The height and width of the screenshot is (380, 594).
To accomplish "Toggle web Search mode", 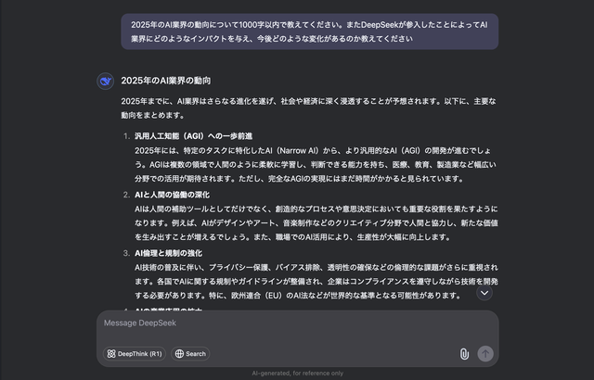I will [x=190, y=354].
